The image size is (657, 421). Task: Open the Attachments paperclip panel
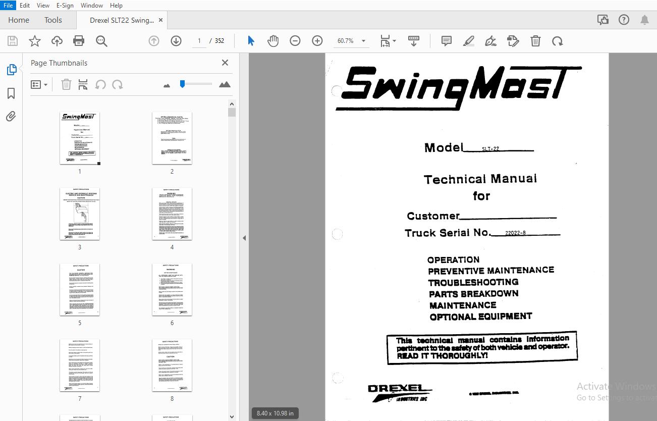tap(11, 117)
